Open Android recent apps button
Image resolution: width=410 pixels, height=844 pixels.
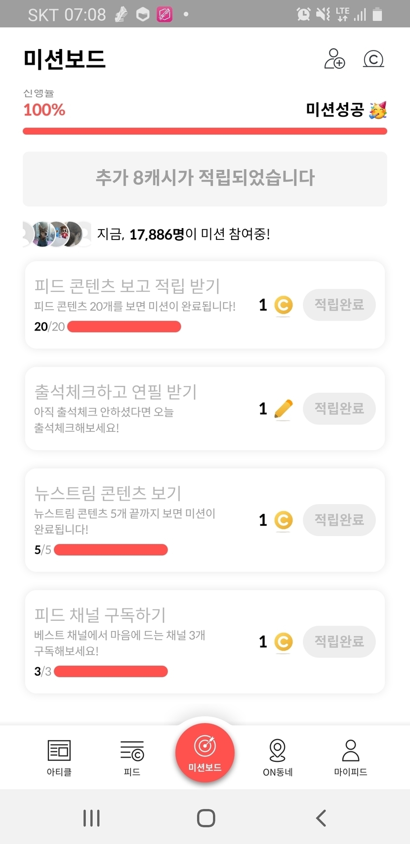click(91, 818)
